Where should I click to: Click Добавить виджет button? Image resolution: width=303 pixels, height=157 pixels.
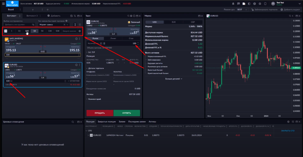coord(290,10)
